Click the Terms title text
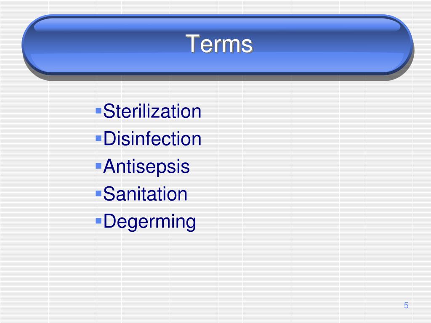 click(219, 43)
